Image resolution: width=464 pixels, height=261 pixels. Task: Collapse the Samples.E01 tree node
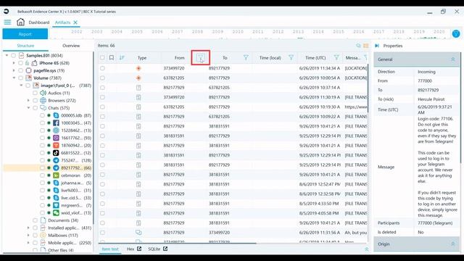pos(7,55)
